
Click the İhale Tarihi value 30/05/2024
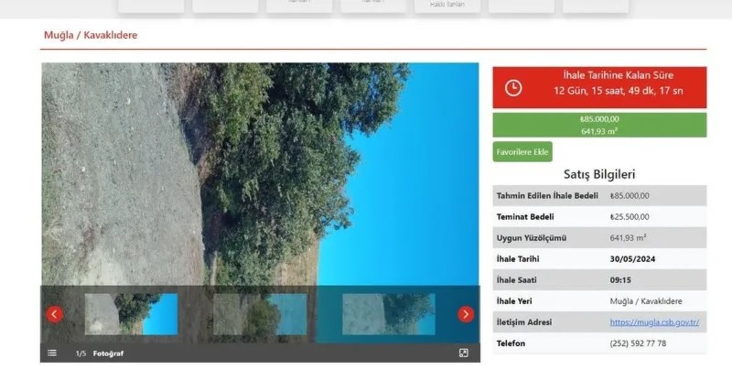point(633,259)
